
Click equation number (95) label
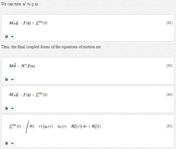(169, 126)
